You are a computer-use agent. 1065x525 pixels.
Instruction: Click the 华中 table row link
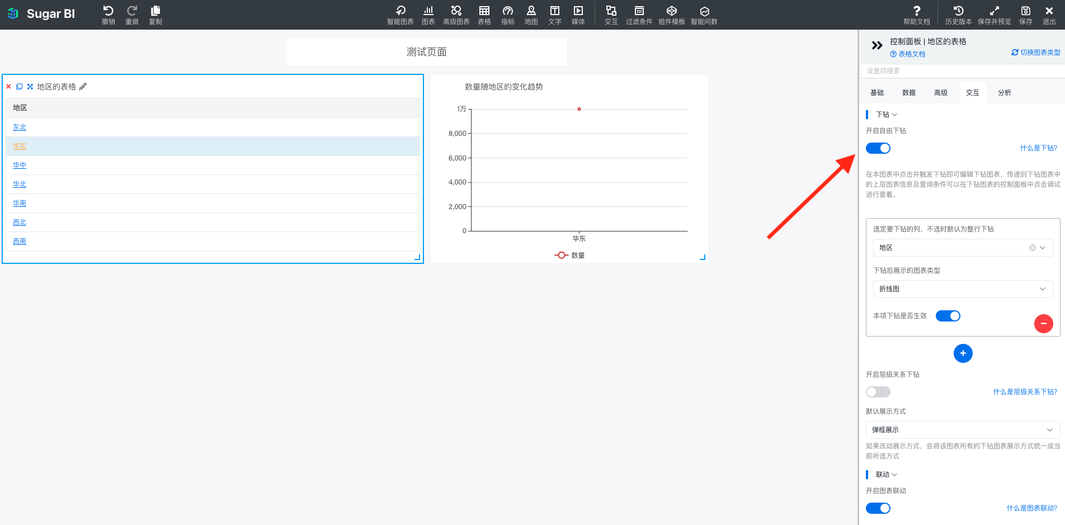click(20, 165)
